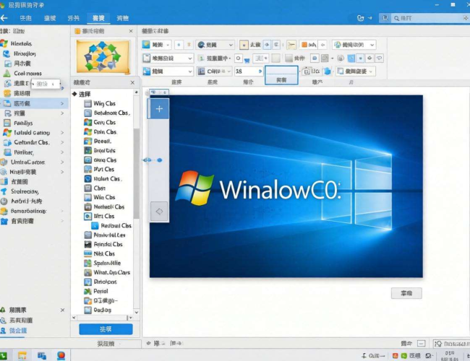Select Period in the list

click(101, 291)
